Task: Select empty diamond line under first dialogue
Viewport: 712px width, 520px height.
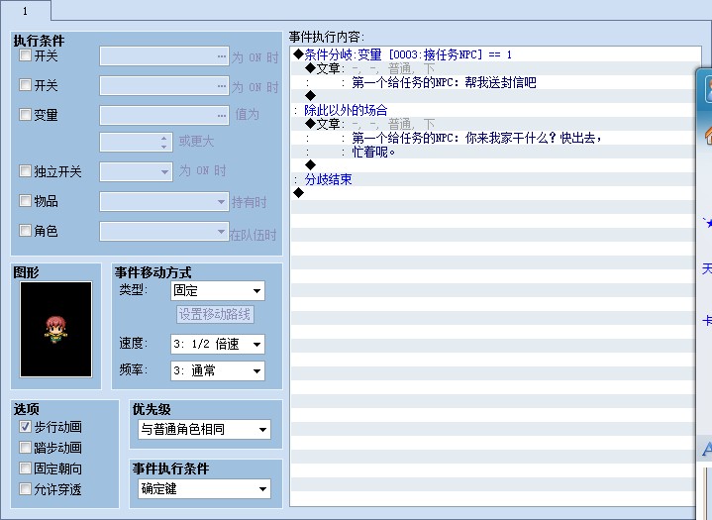Action: coord(493,96)
